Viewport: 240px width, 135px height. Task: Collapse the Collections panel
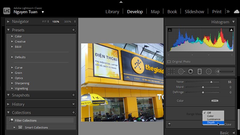pos(8,112)
